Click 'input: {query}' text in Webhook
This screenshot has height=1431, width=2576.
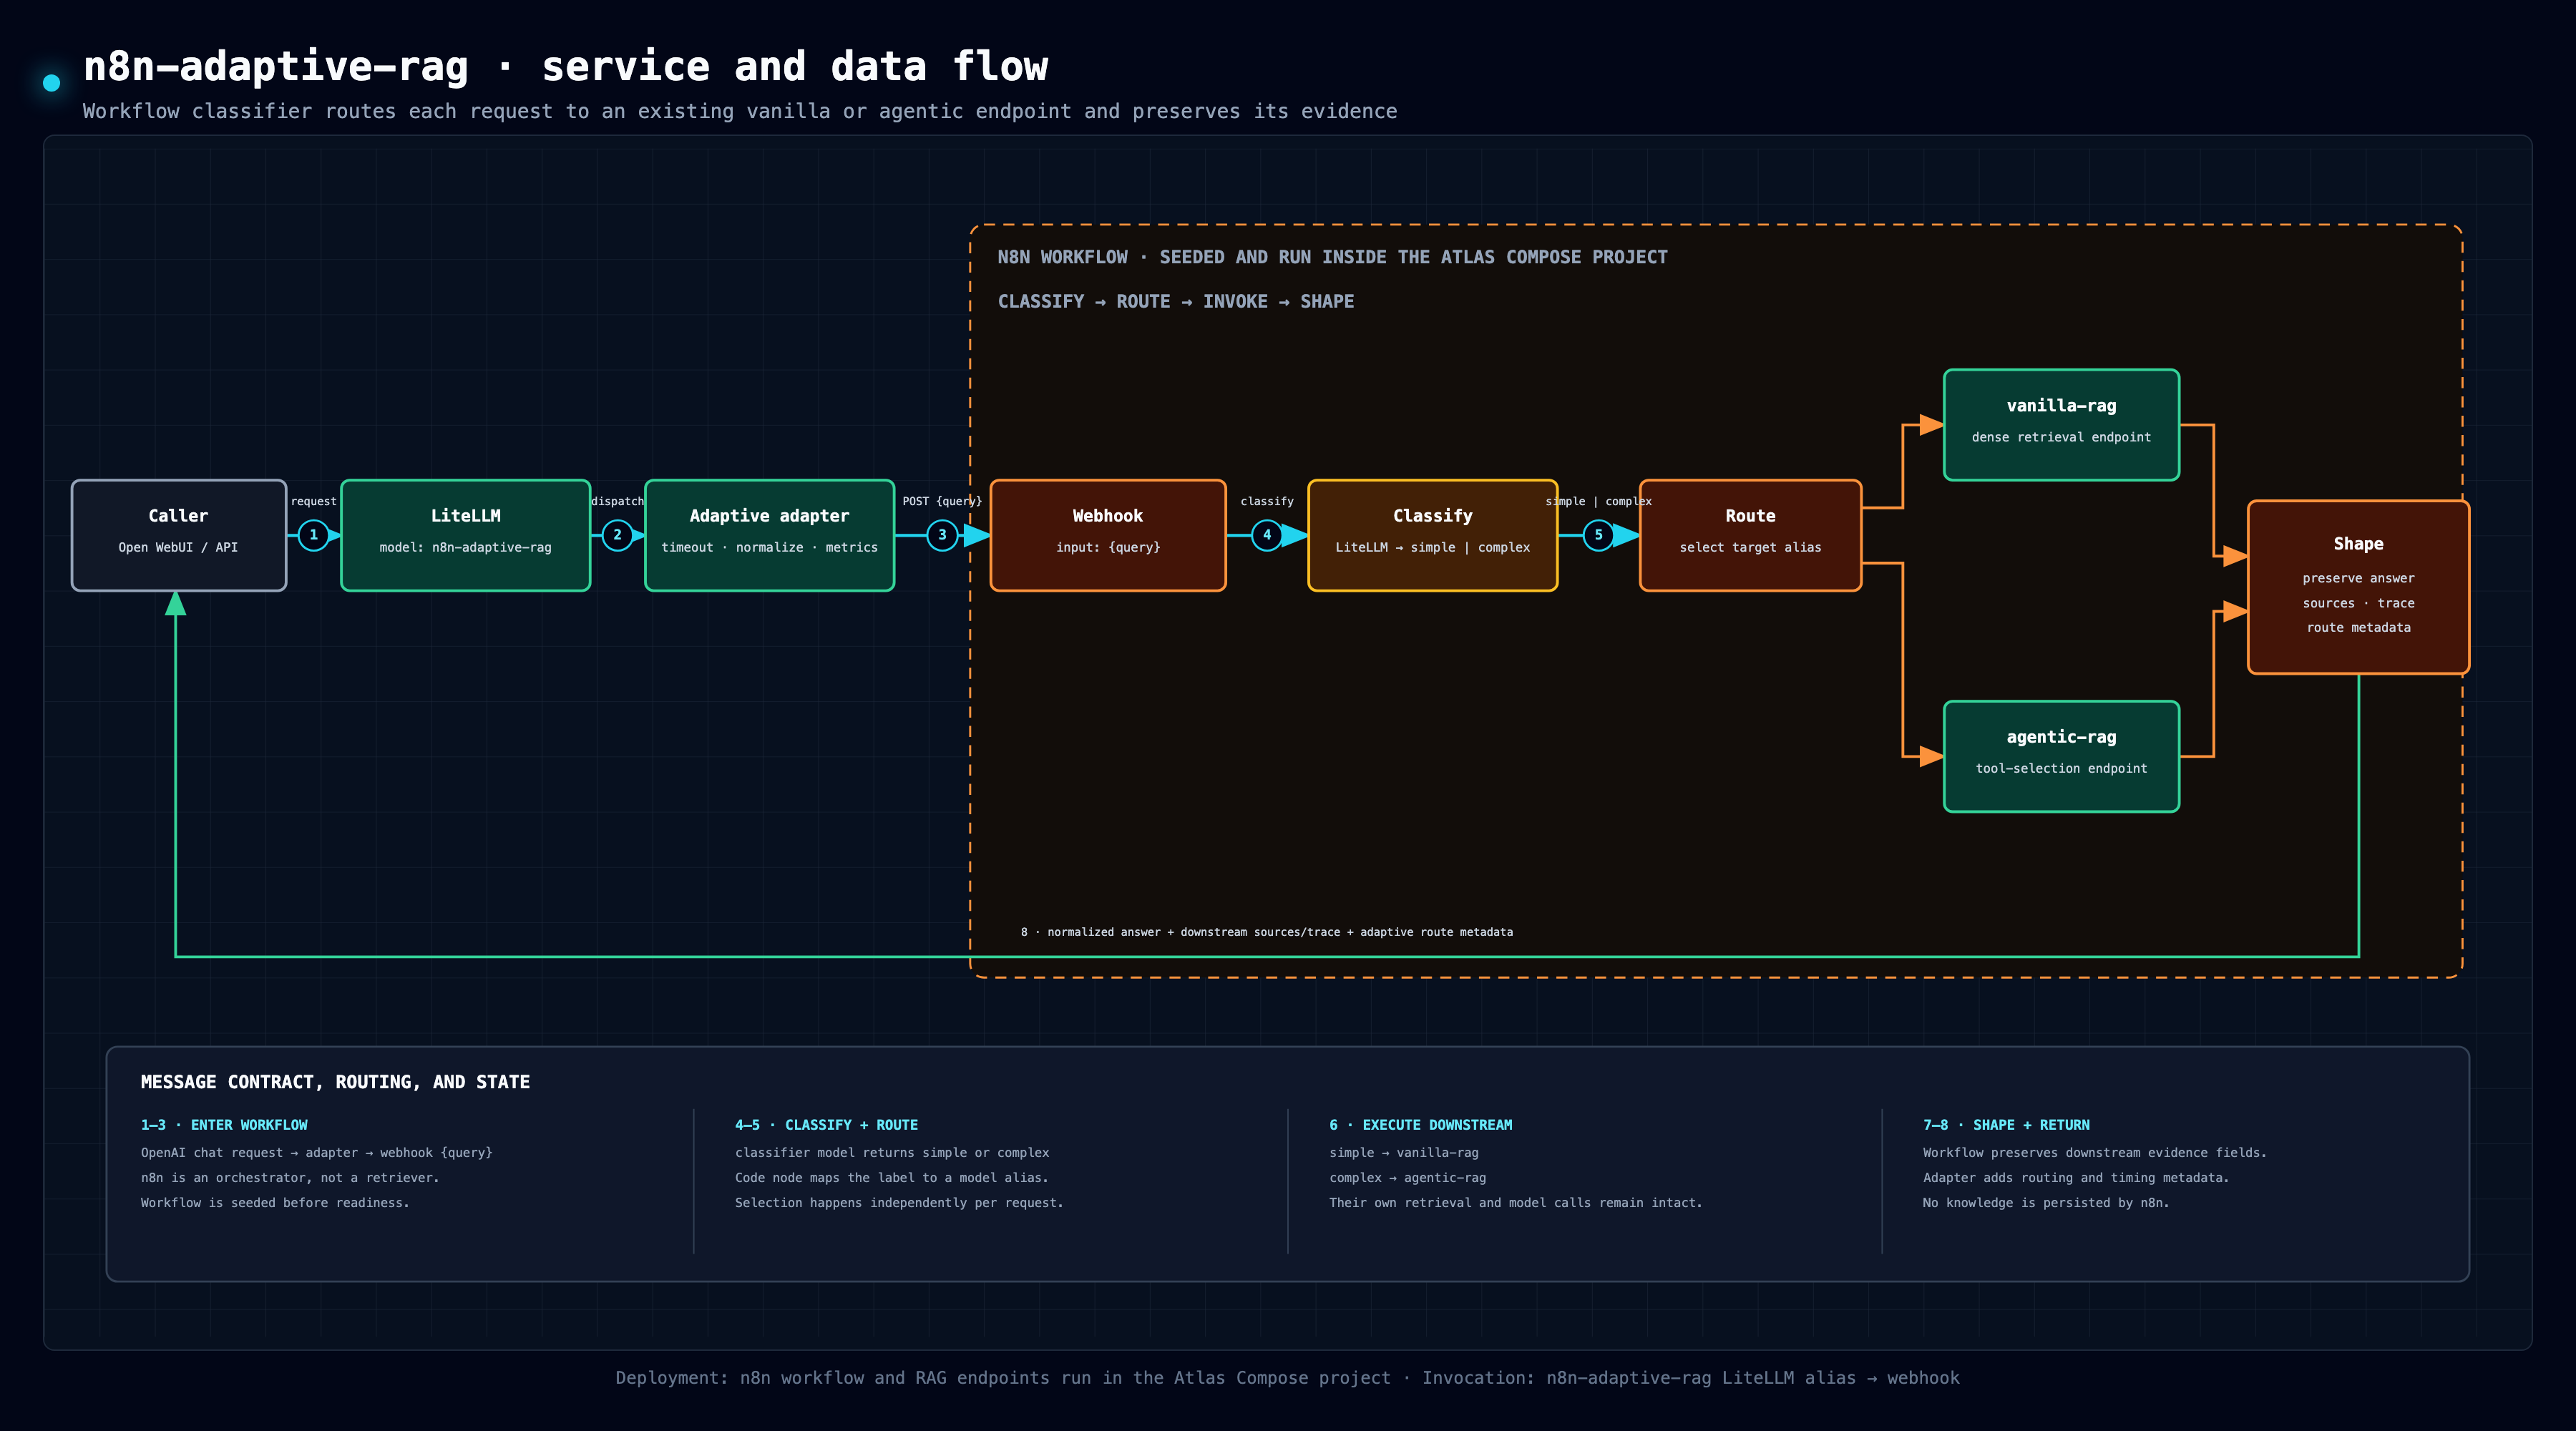(x=1108, y=547)
